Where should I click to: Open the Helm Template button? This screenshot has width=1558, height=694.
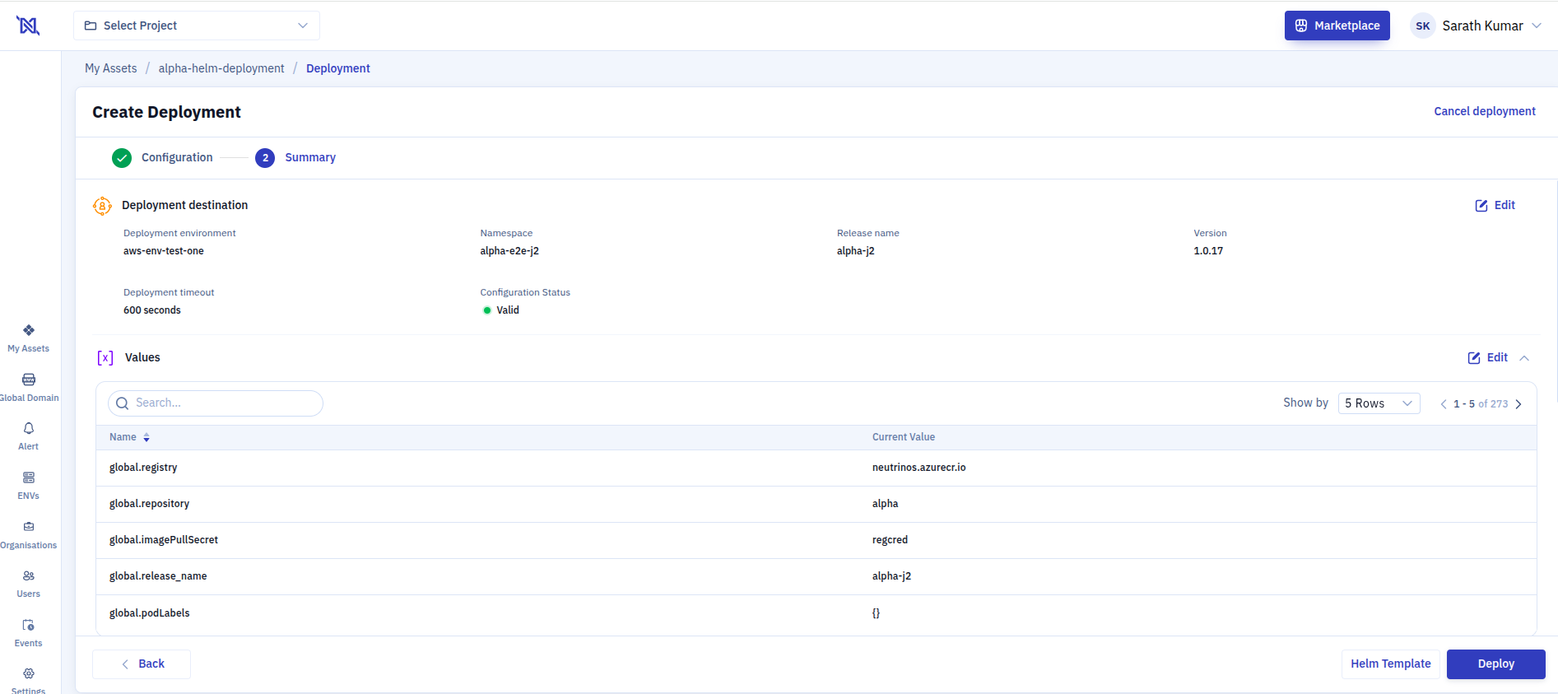[1391, 664]
